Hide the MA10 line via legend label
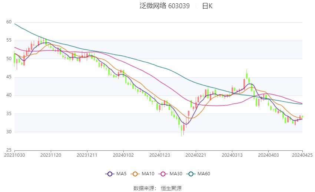Screen dimensions: 315x192 148,174
